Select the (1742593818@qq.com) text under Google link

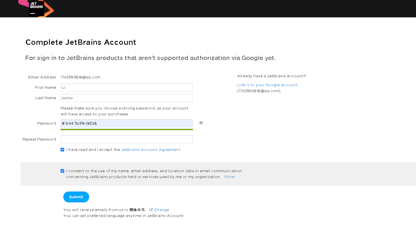click(259, 91)
